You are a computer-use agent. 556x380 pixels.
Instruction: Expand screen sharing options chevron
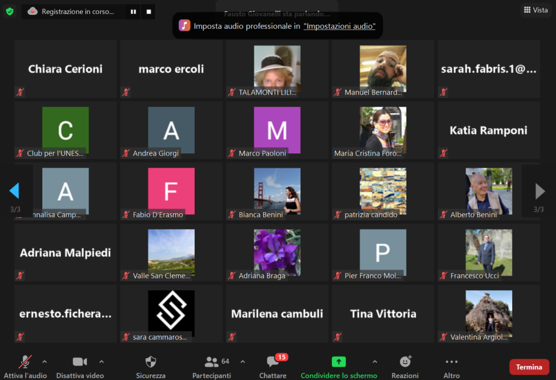point(375,362)
